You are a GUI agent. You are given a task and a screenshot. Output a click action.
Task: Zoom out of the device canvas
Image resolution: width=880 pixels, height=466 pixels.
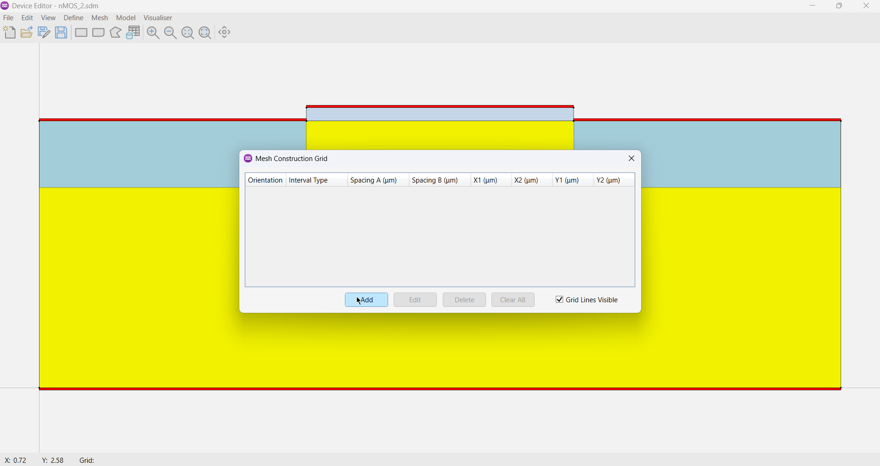171,33
